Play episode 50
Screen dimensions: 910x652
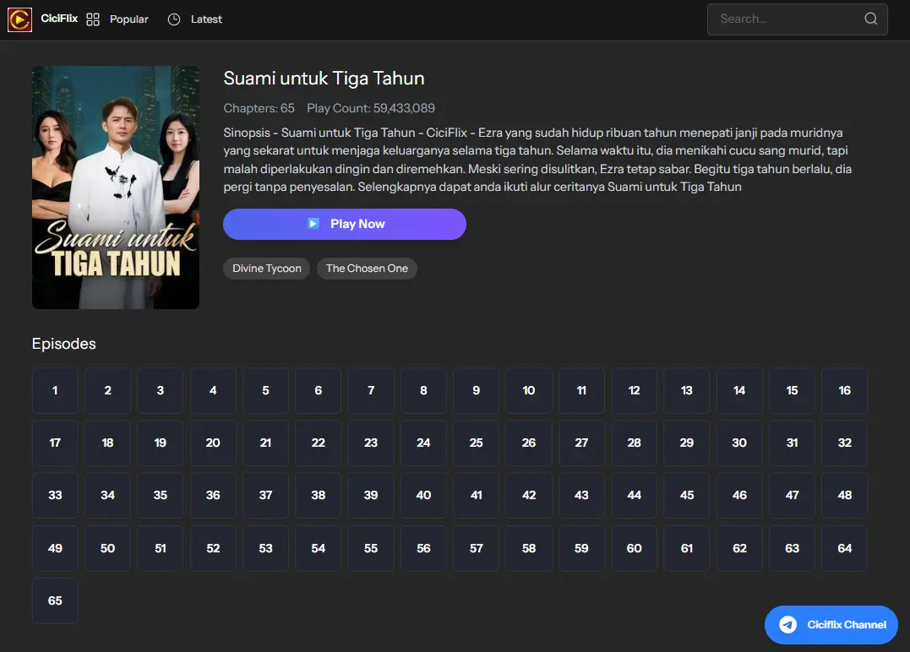(107, 548)
